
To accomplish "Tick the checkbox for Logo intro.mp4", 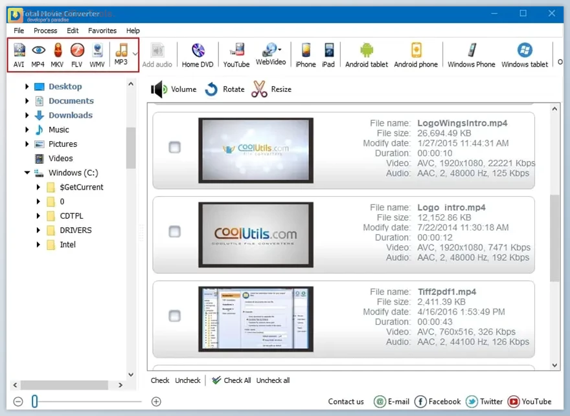I will click(x=174, y=232).
